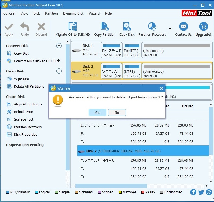Click the RAID5 legend color swatch
Screen dimensions: 214x202
(x=143, y=192)
